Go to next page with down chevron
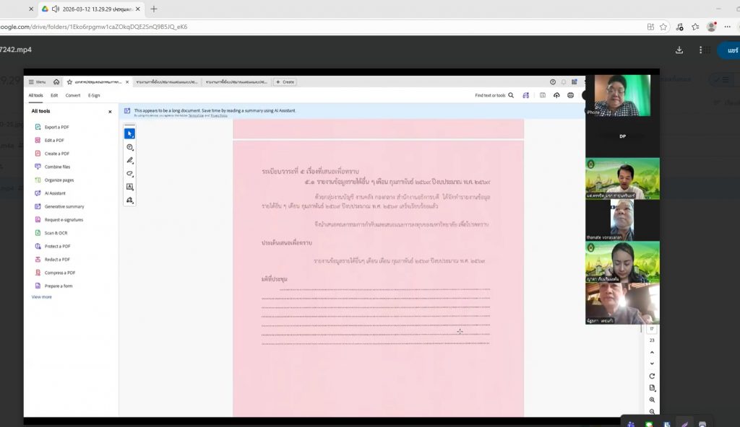The image size is (740, 427). point(652,364)
